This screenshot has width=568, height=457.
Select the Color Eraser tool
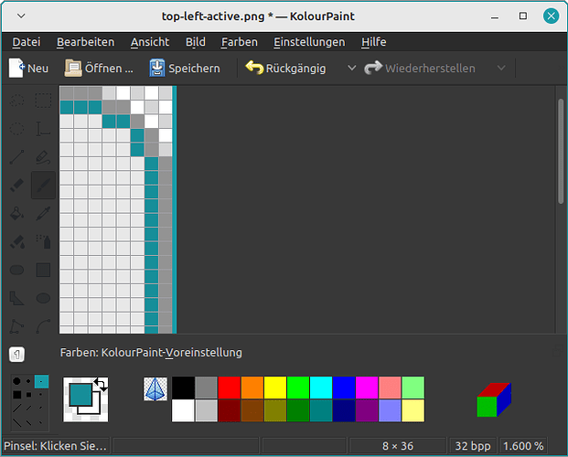16,241
